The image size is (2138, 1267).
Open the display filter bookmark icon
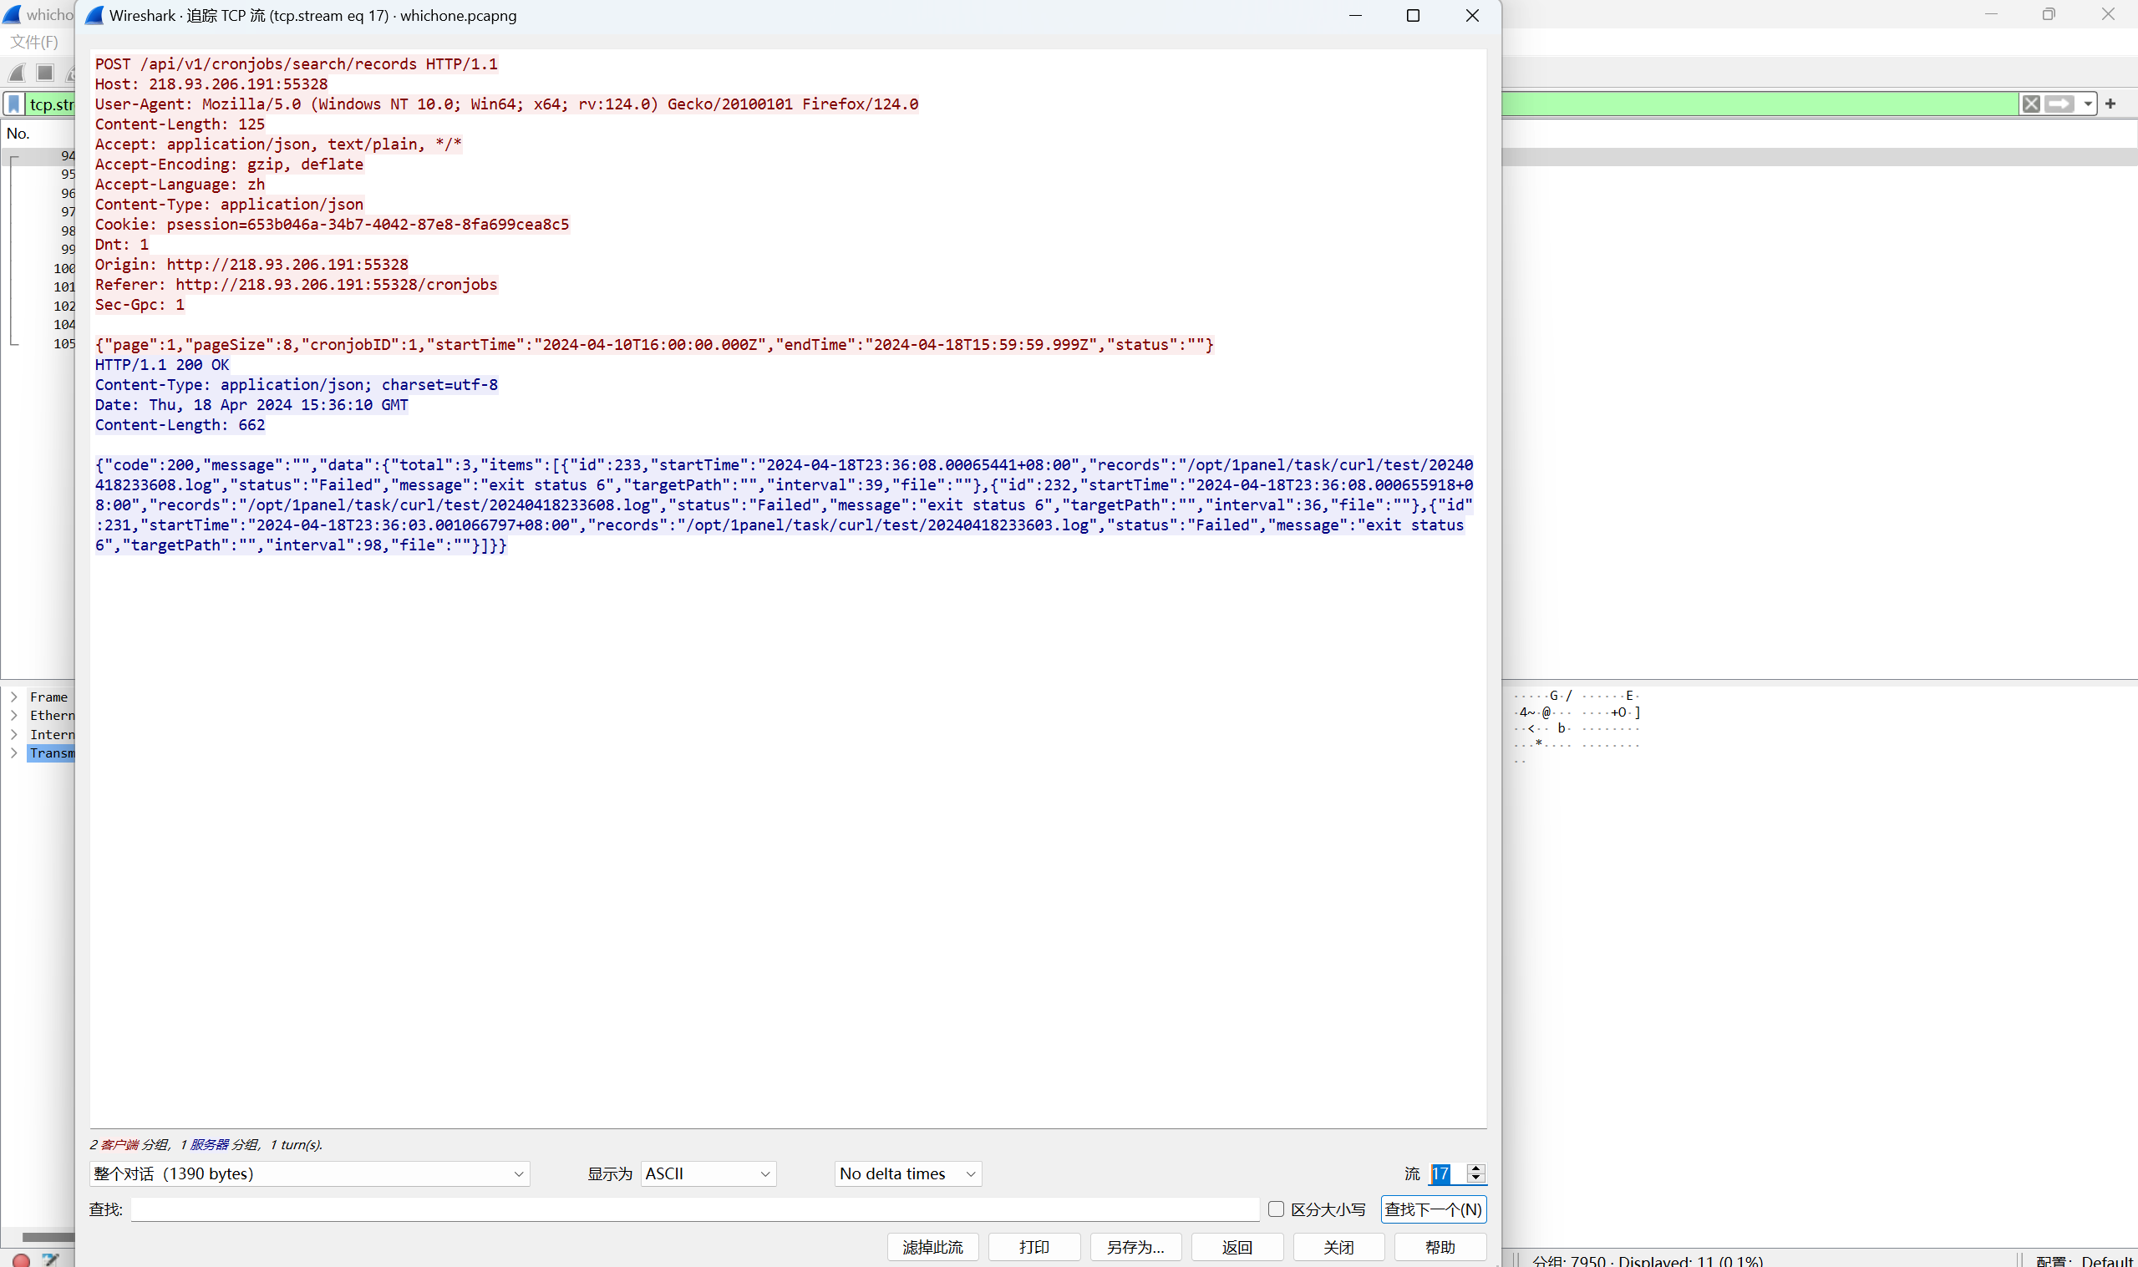click(14, 104)
